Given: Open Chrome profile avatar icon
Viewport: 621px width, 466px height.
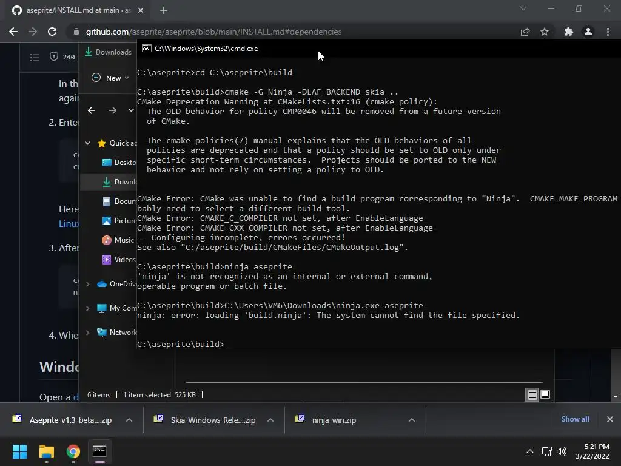Looking at the screenshot, I should pyautogui.click(x=588, y=32).
